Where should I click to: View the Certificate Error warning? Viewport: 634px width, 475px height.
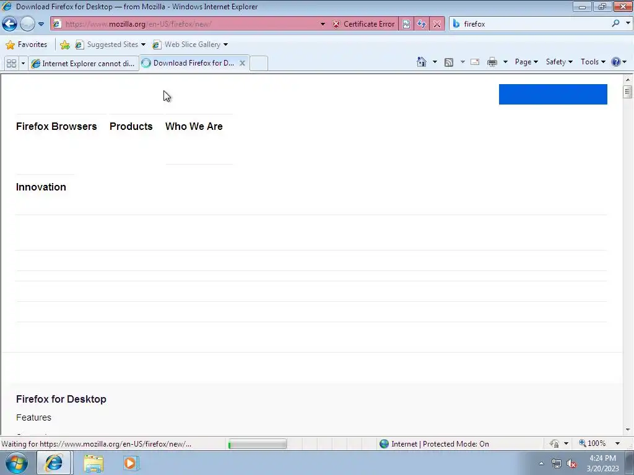(363, 24)
